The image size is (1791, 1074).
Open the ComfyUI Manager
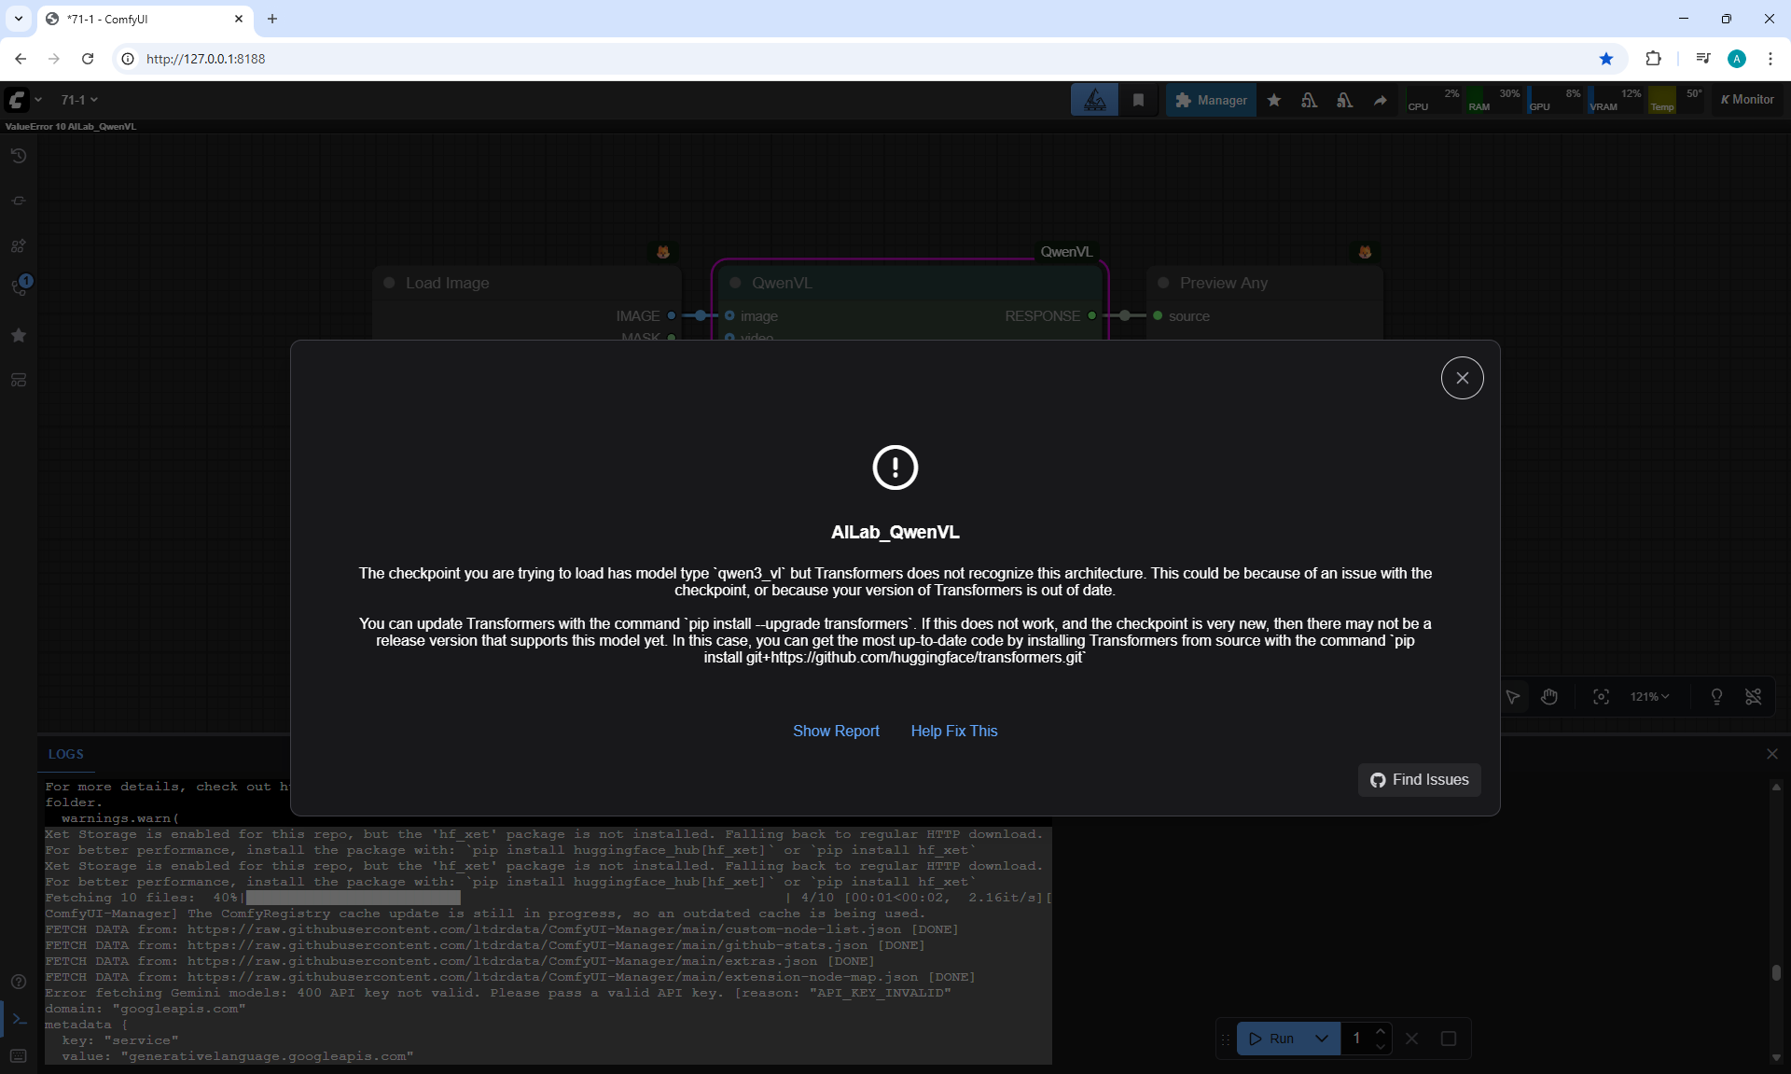[x=1211, y=100]
